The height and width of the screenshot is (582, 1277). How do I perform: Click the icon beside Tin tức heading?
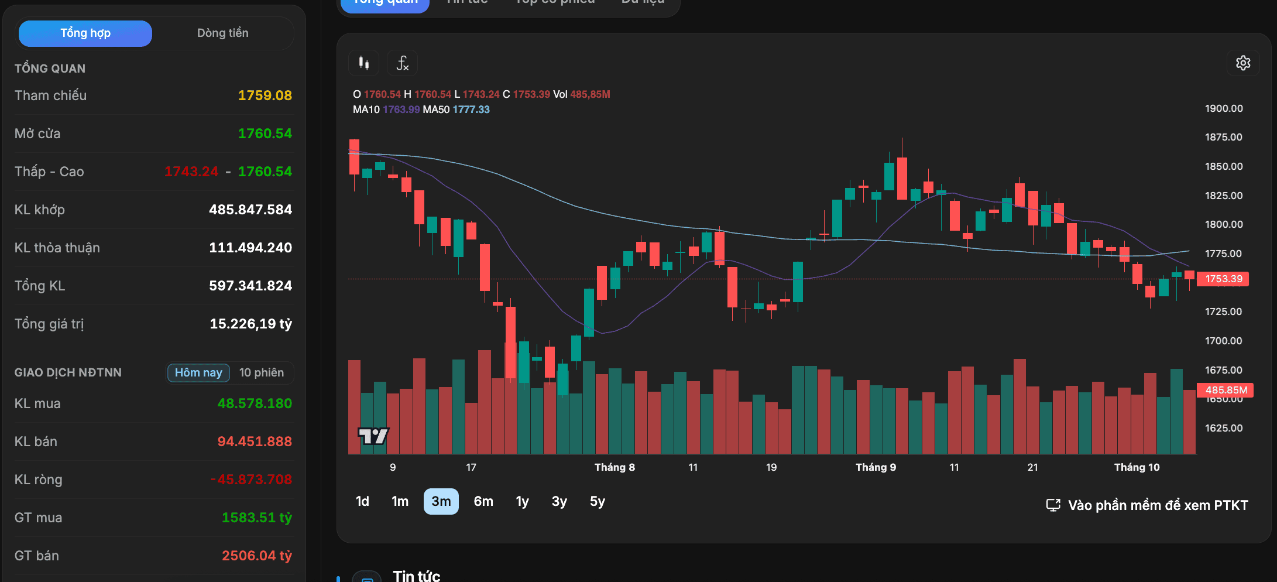pos(368,577)
